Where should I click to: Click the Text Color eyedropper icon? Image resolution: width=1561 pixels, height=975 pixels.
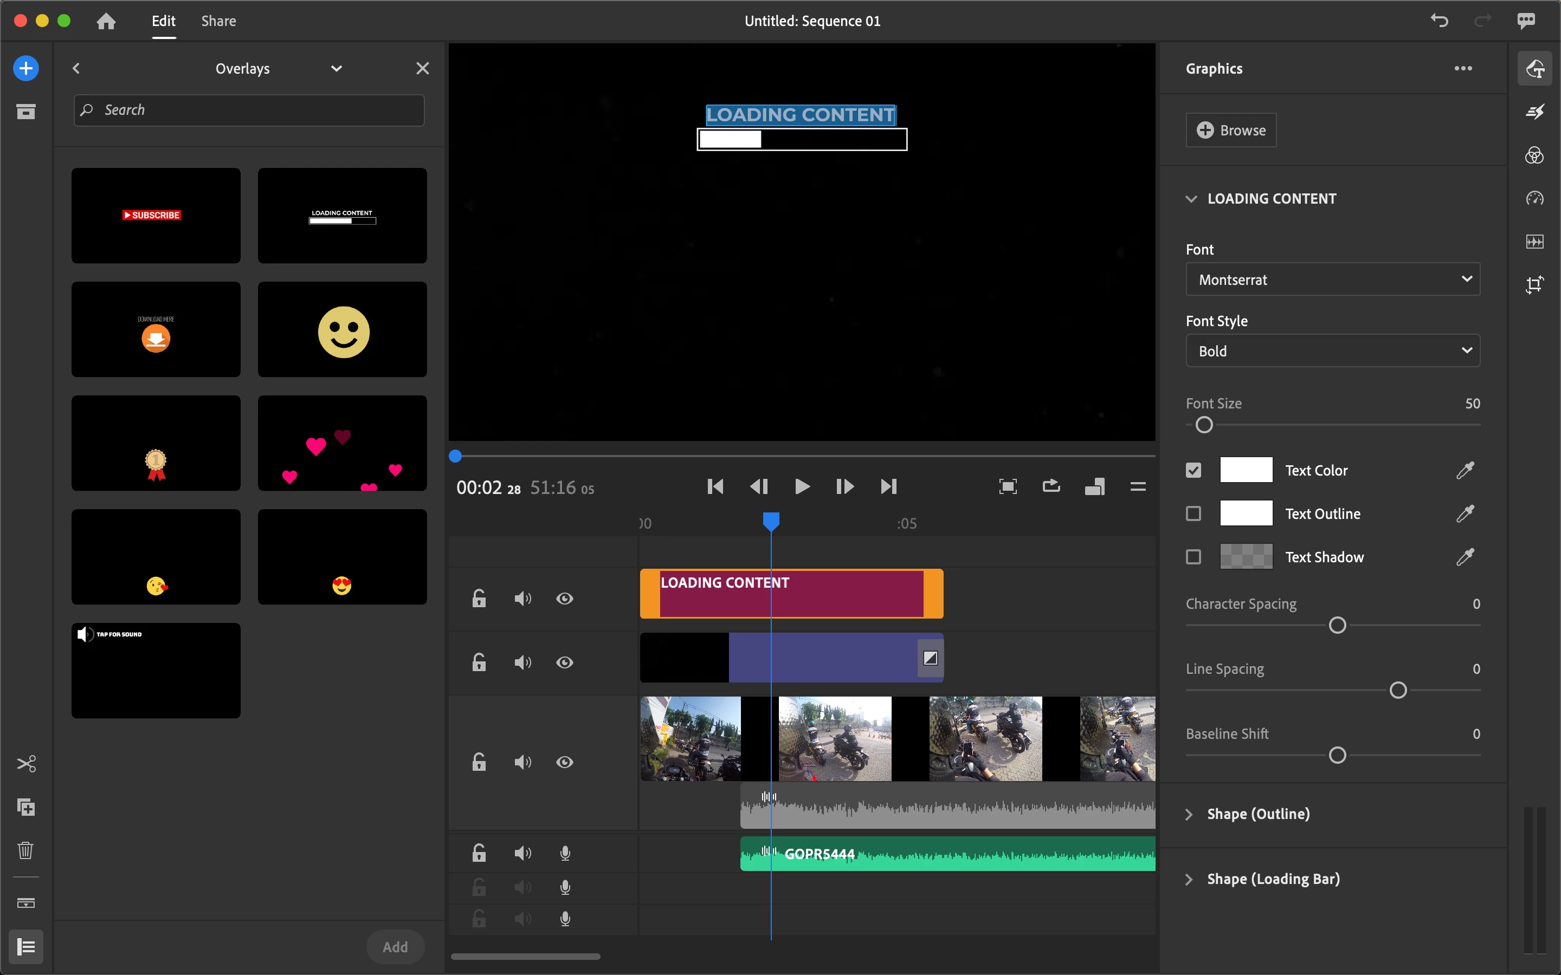pos(1465,470)
